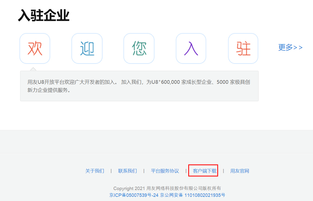The height and width of the screenshot is (201, 313).
Task: Go to 联系我们 in the footer
Action: coord(127,171)
